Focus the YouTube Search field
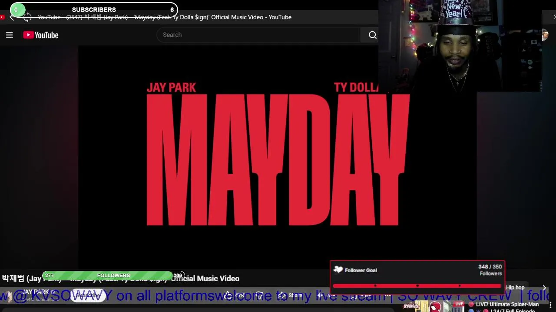This screenshot has height=312, width=556. (258, 35)
